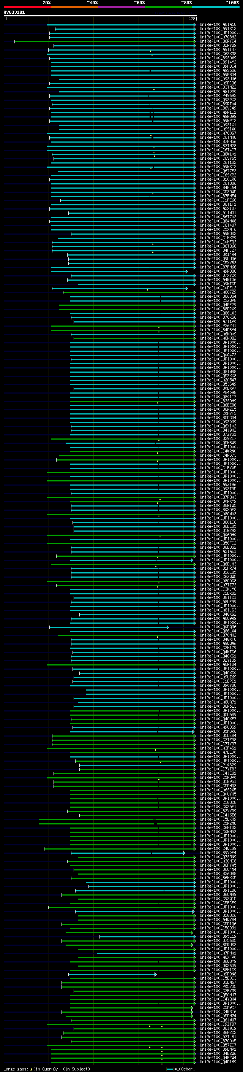Select label UniRef100_B6VC49

point(218,108)
